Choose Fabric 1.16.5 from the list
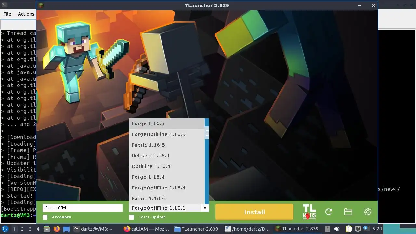 [167, 145]
